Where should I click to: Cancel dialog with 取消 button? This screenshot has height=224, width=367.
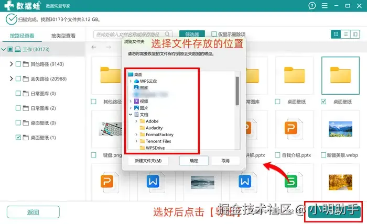[225, 161]
